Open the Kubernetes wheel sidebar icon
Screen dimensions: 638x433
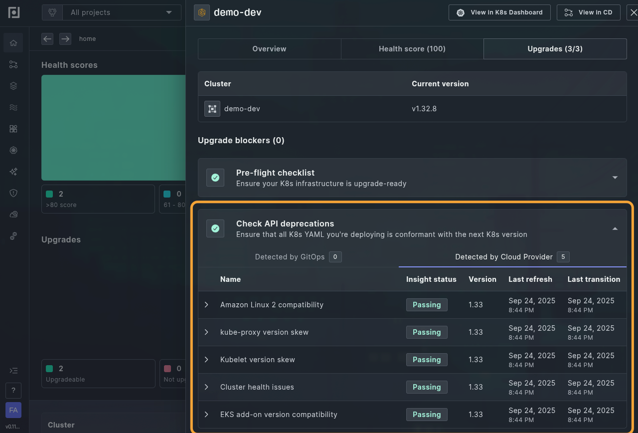13,150
